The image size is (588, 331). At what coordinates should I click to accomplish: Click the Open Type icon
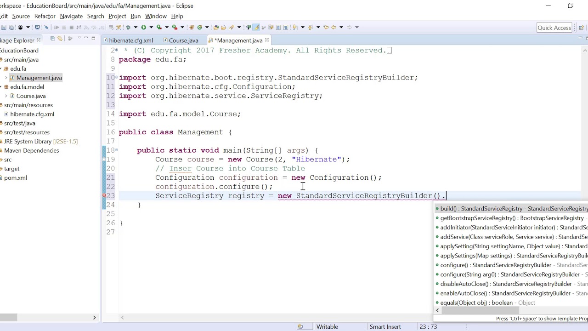[x=216, y=28]
